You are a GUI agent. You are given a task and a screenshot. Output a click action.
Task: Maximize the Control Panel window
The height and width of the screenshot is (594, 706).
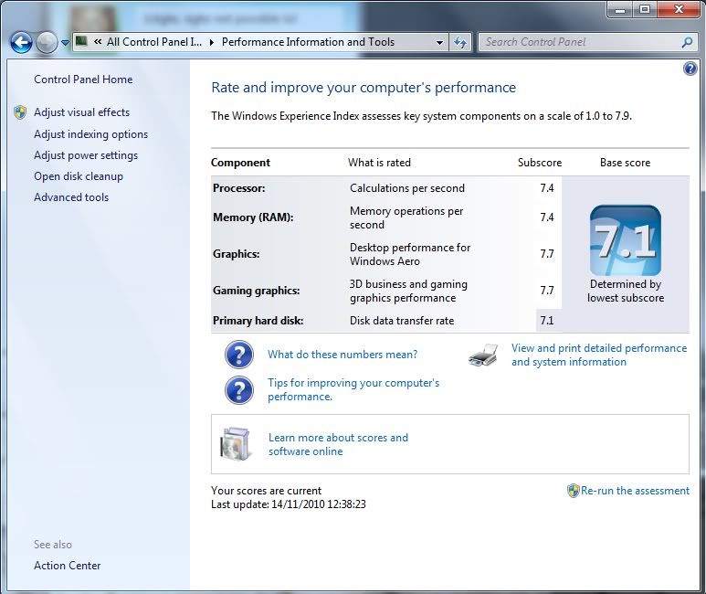644,9
